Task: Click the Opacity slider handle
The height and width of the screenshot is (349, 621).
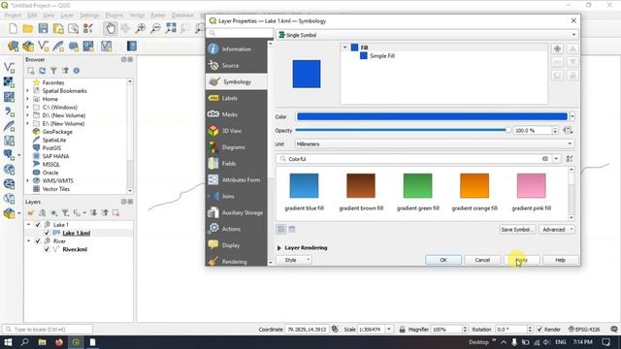Action: pyautogui.click(x=508, y=130)
